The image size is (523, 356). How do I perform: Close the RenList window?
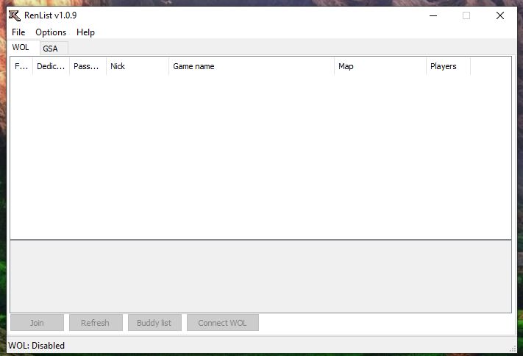coord(499,15)
